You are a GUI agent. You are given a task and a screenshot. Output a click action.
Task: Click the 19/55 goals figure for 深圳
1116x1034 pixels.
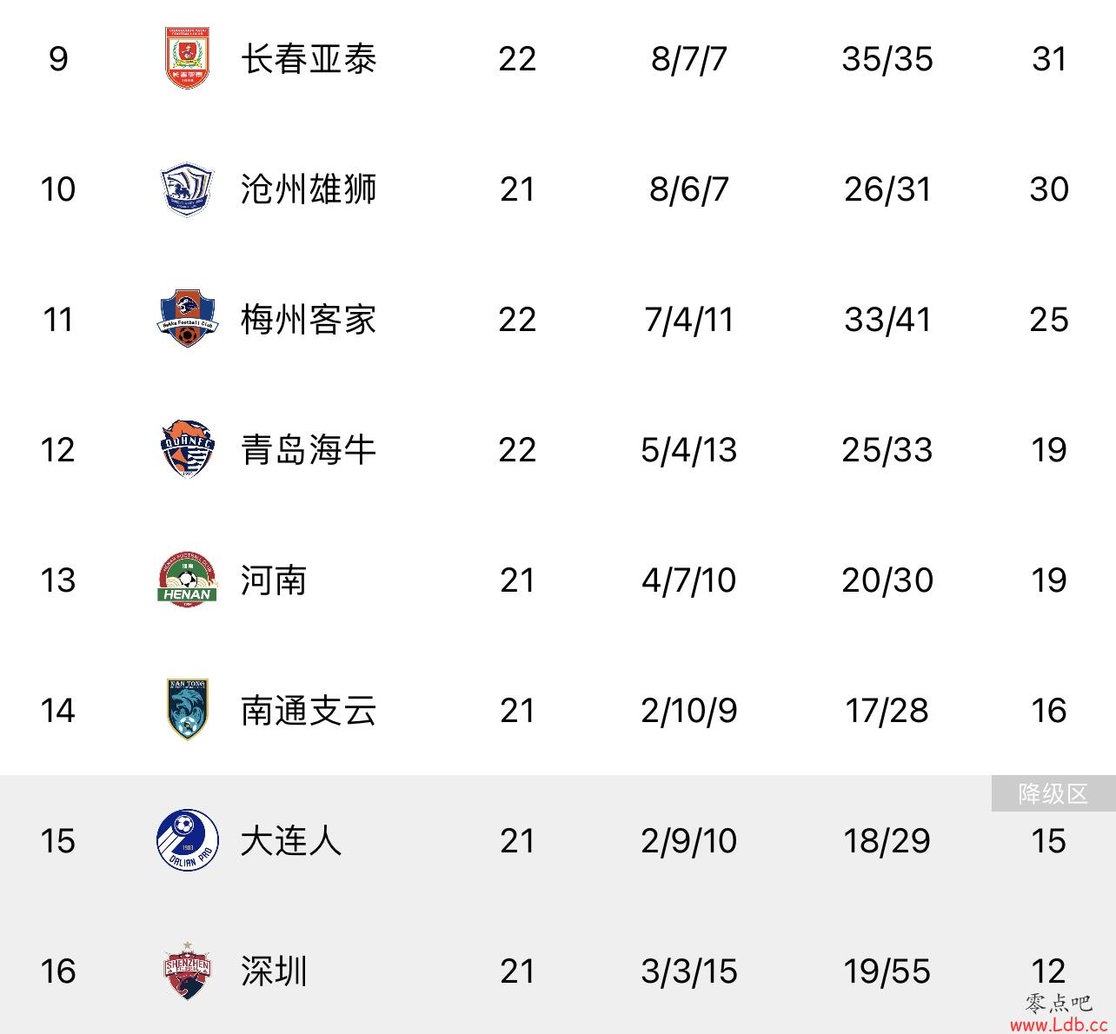pos(887,971)
